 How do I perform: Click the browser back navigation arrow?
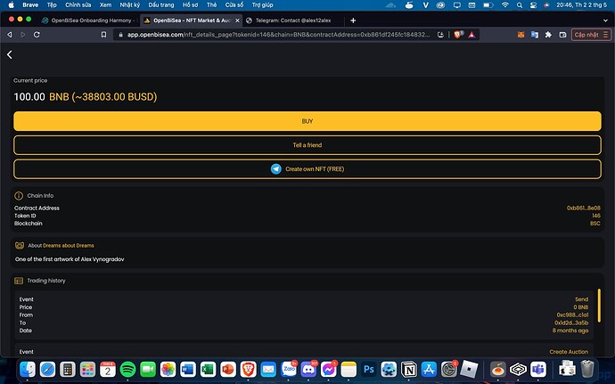pos(10,35)
